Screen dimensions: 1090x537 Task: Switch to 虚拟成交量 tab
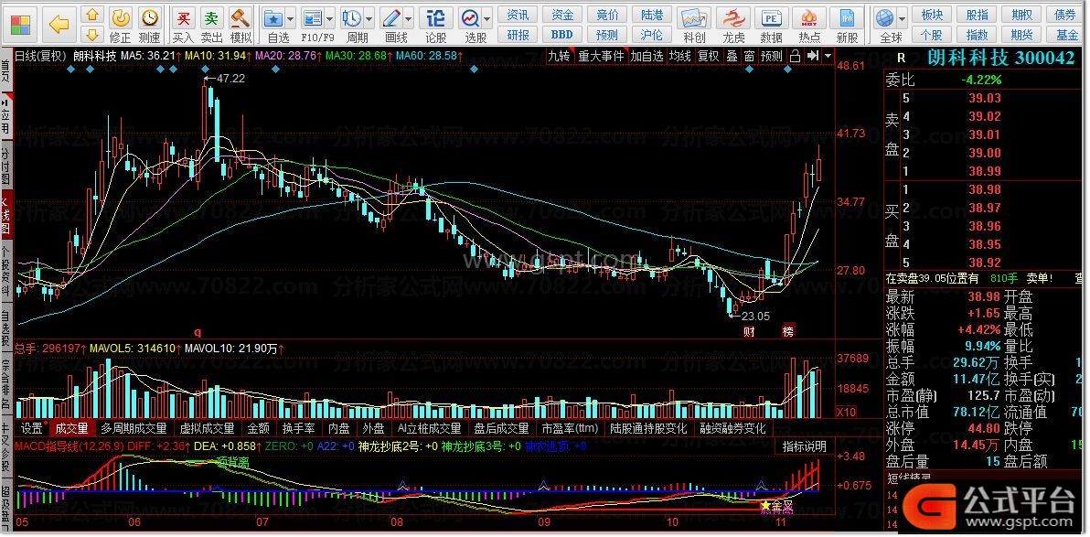[208, 428]
